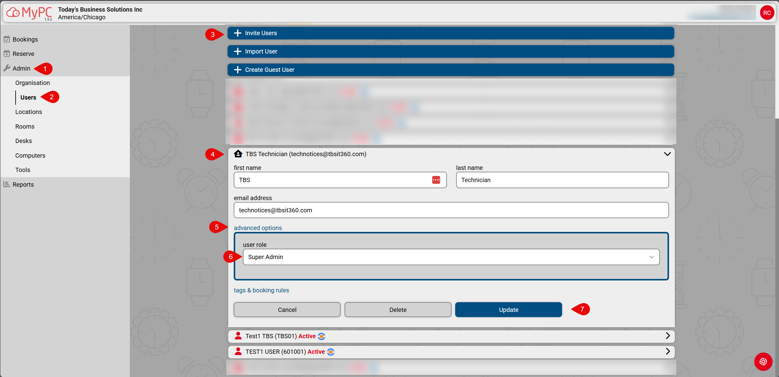Go to Locations admin page
The image size is (779, 377).
[x=29, y=112]
